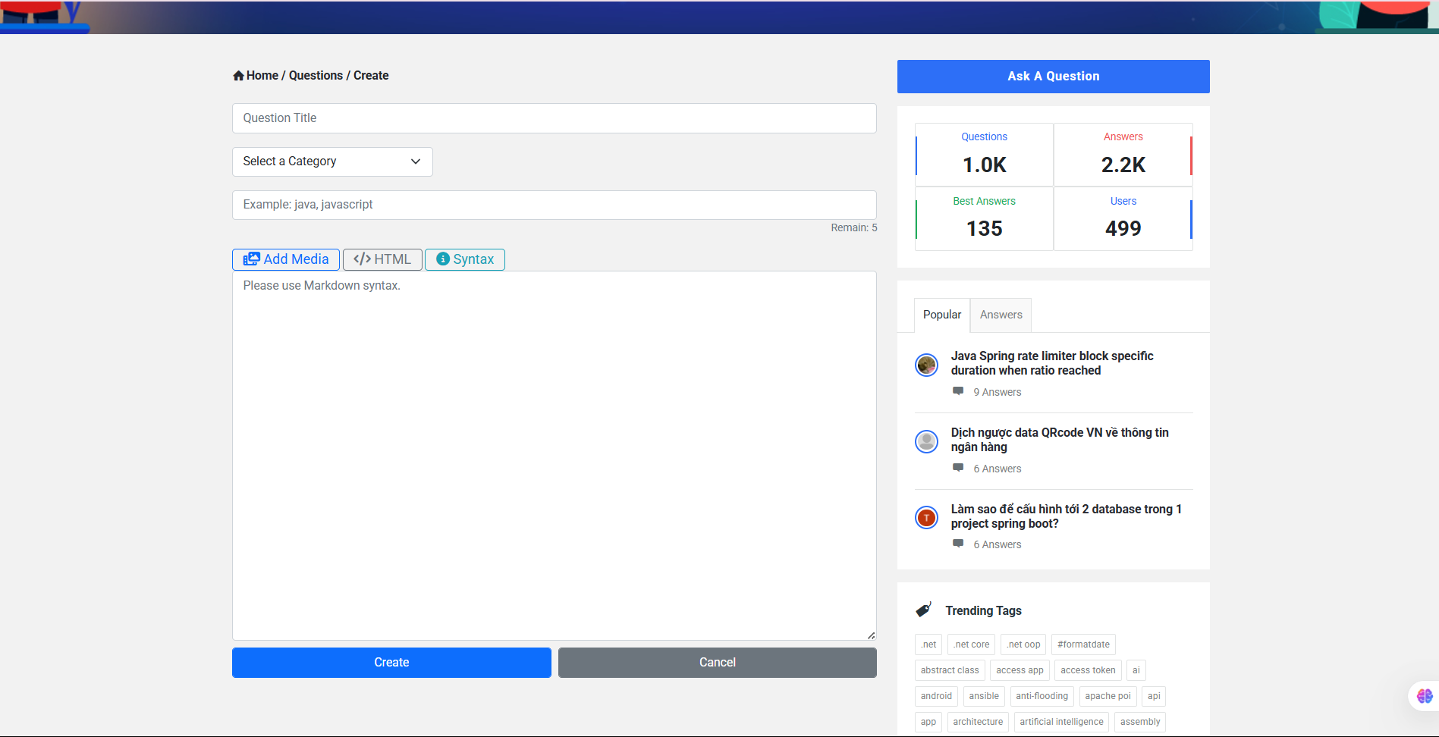Focus the tags field with java example

[x=555, y=205]
